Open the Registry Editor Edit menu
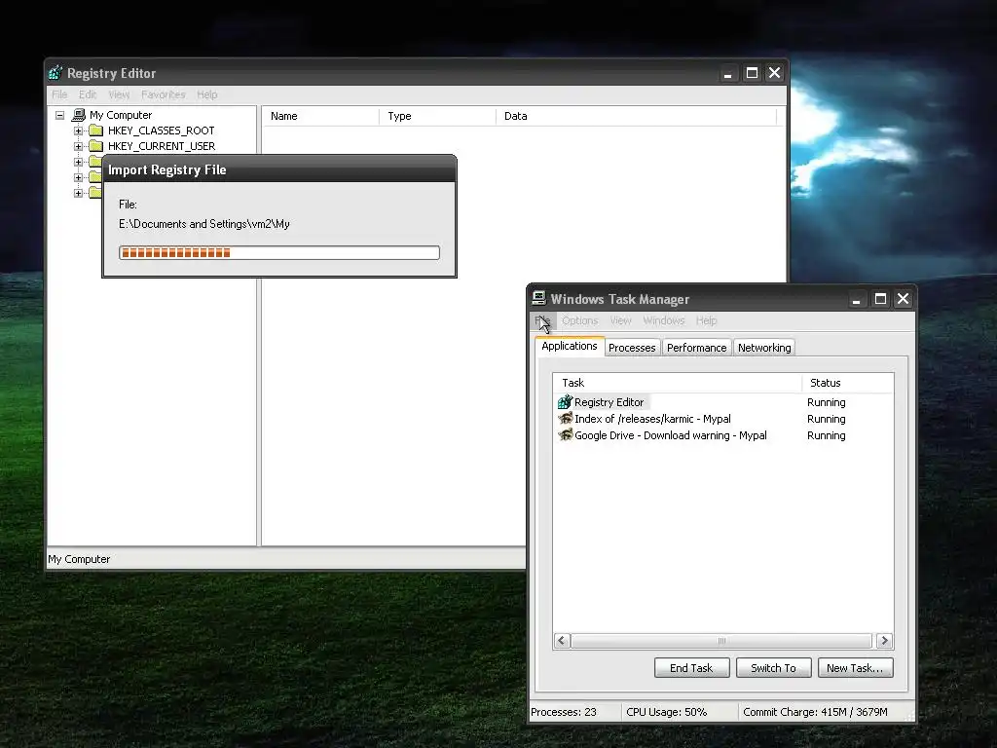 (88, 94)
